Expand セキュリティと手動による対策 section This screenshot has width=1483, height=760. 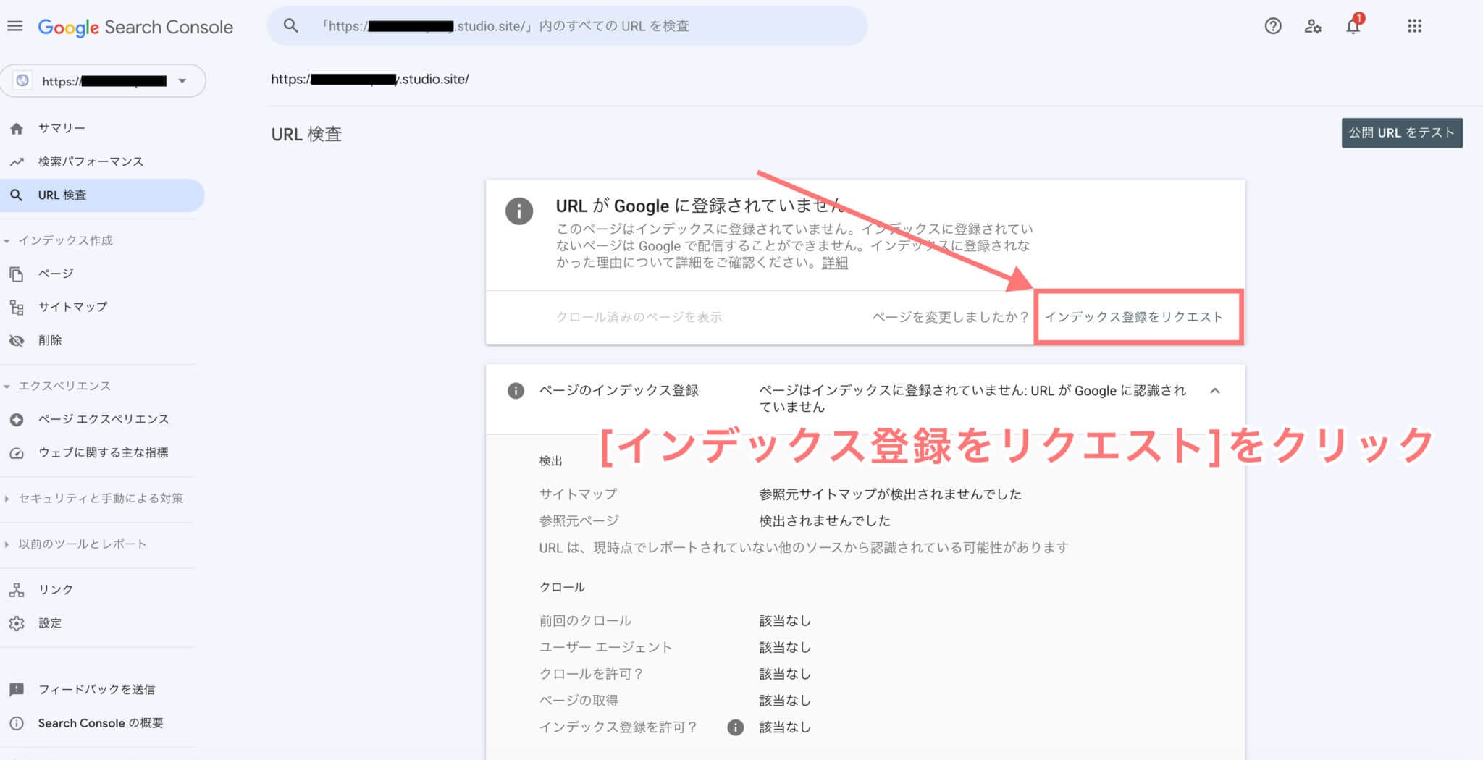(7, 499)
